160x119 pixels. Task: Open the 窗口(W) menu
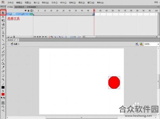(x=91, y=3)
